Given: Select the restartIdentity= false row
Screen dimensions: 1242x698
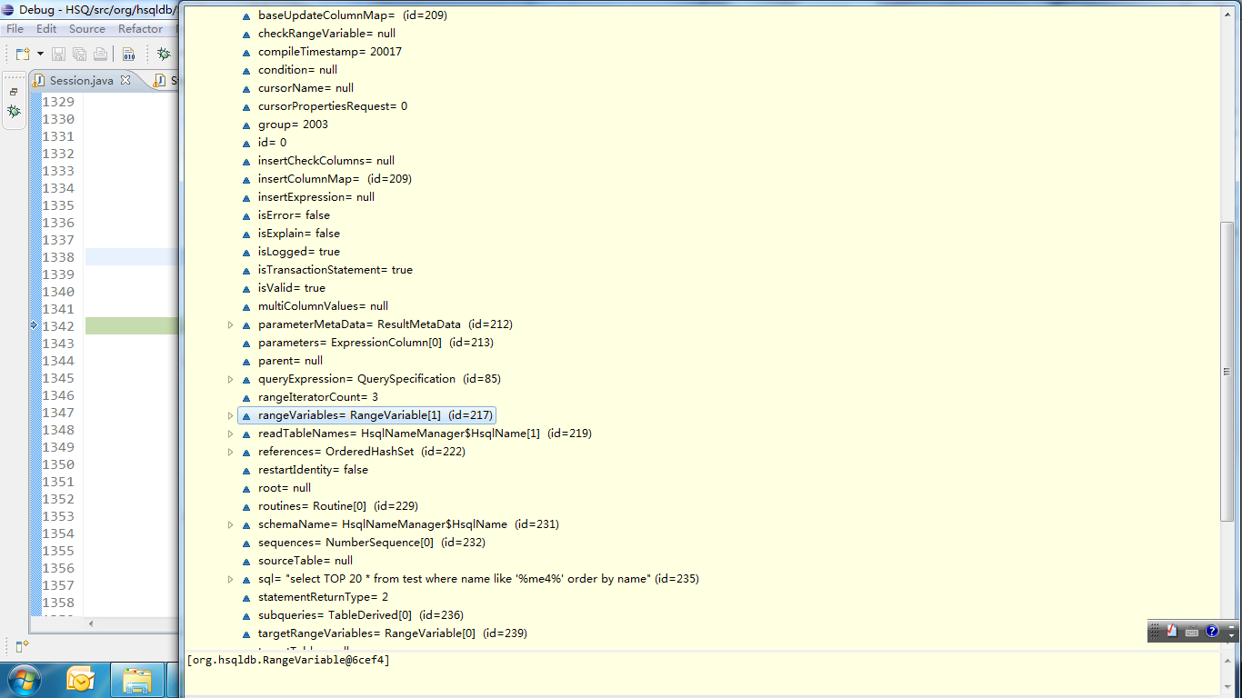Looking at the screenshot, I should (x=305, y=470).
